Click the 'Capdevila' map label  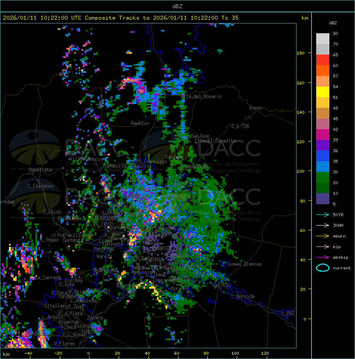coord(115,166)
